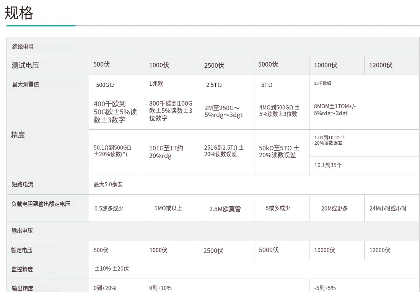Click the ±10% ±20伏 monitoring accuracy value
The image size is (420, 292).
click(x=112, y=269)
